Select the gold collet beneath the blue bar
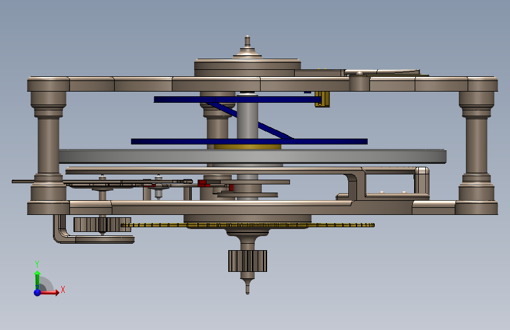 pyautogui.click(x=248, y=147)
